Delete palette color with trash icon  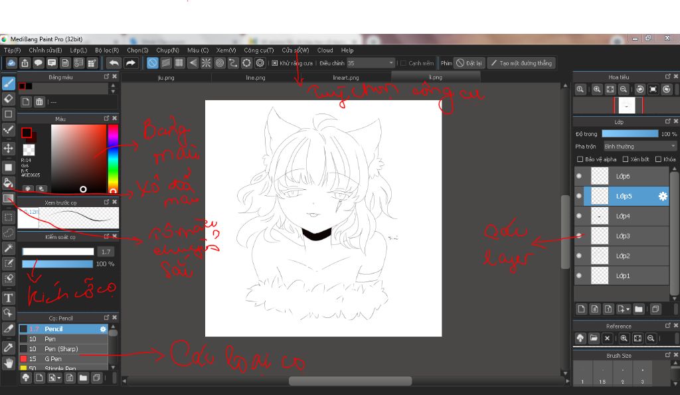coord(39,102)
